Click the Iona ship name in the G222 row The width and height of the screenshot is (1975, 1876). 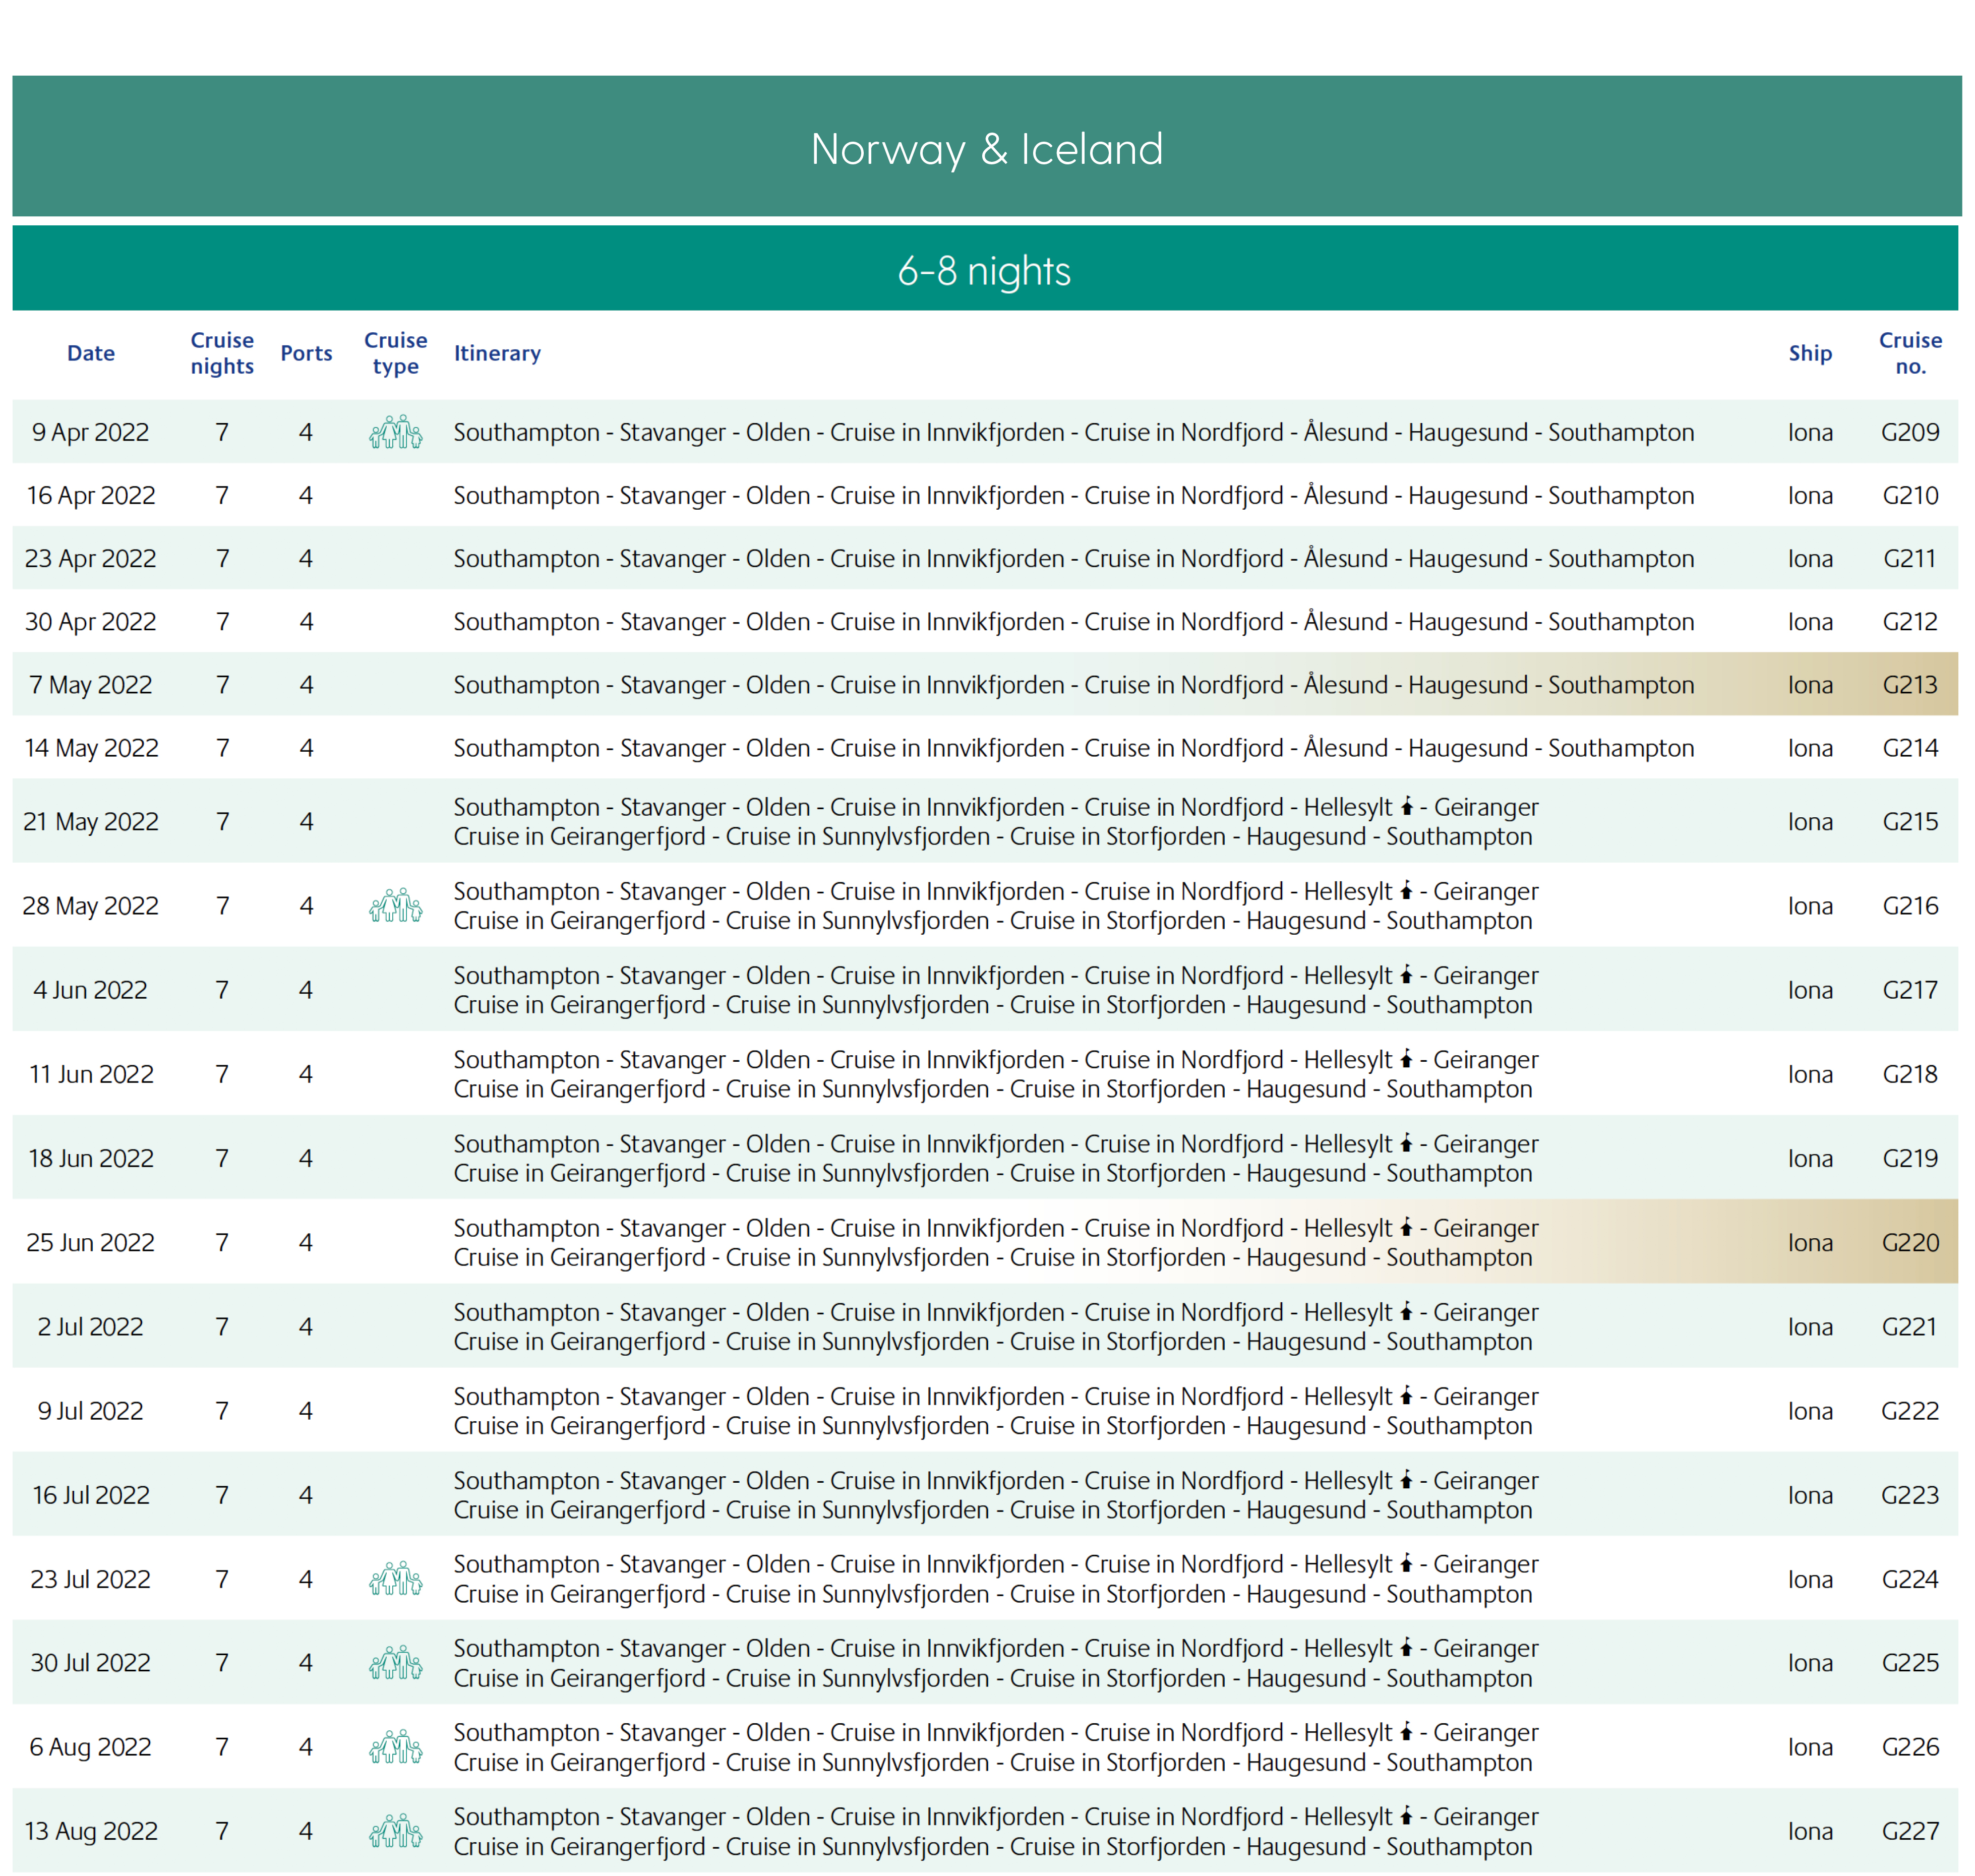point(1810,1410)
